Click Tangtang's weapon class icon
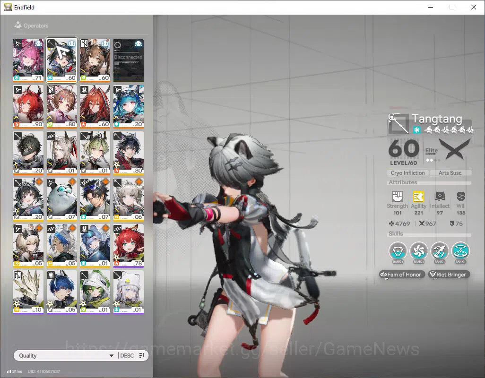Image resolution: width=485 pixels, height=378 pixels. coord(398,124)
